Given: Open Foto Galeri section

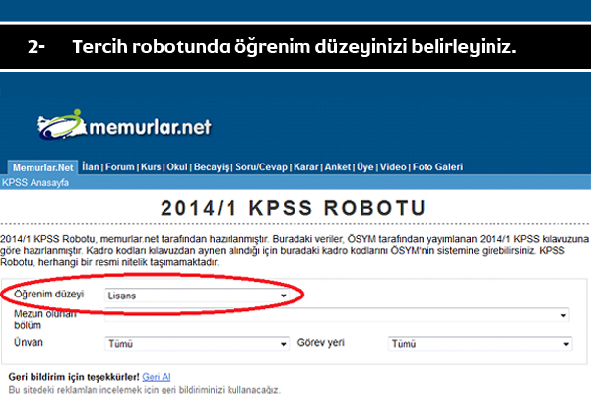Looking at the screenshot, I should coord(437,167).
